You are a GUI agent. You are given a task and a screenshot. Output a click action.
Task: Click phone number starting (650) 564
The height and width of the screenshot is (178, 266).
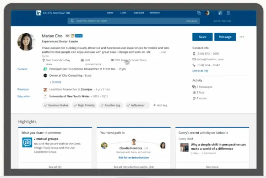(x=208, y=65)
